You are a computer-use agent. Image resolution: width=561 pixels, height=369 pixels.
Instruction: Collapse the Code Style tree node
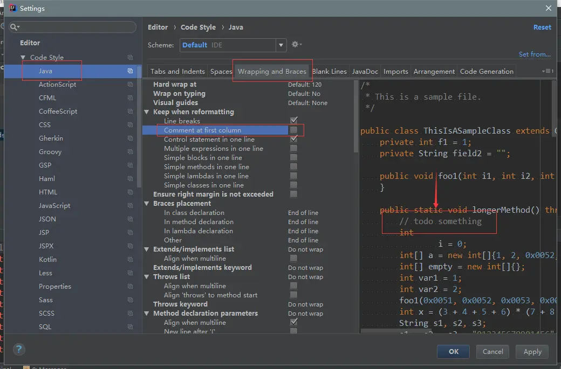pos(23,57)
